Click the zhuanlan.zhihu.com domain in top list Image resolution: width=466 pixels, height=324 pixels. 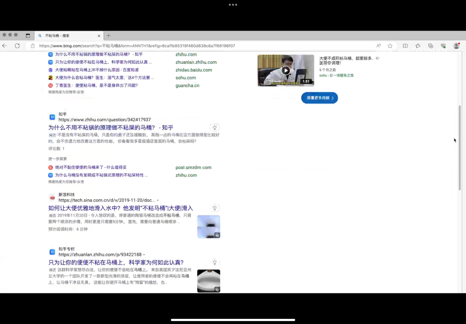tap(196, 62)
